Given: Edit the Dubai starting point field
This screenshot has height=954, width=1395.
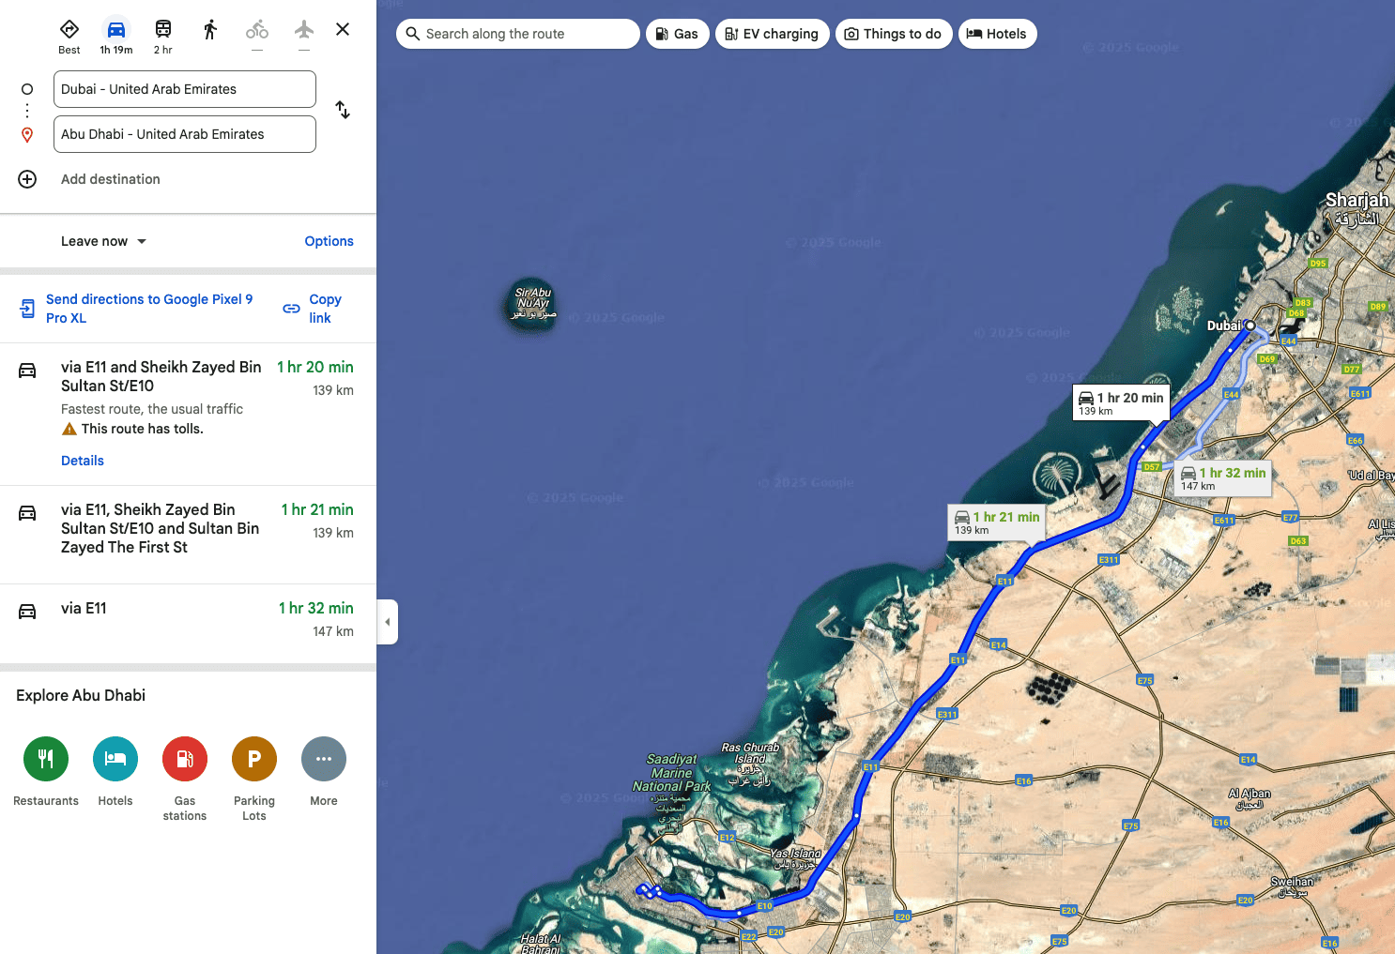Looking at the screenshot, I should [185, 89].
